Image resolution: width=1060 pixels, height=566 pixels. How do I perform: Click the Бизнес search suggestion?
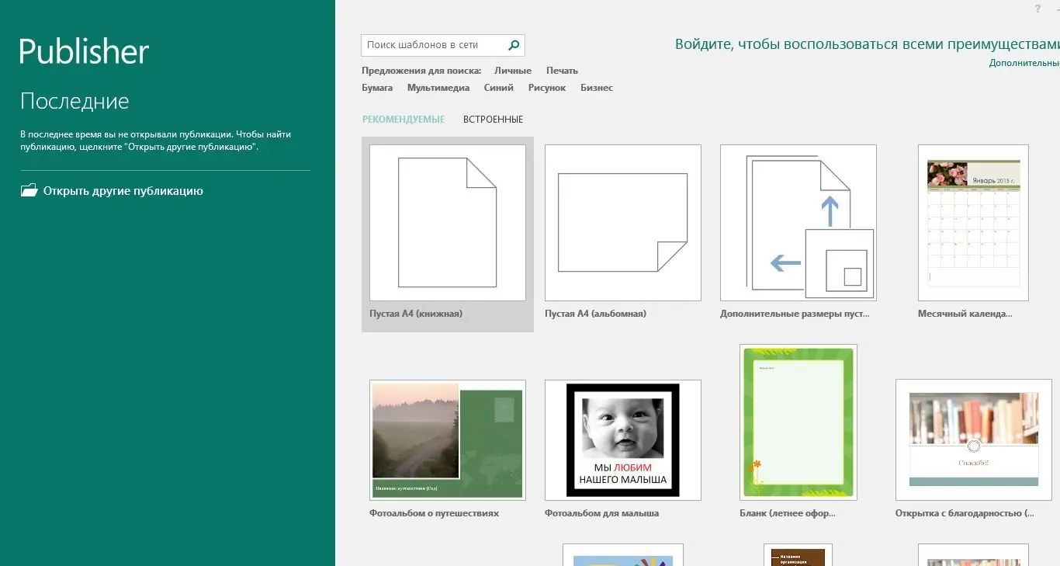(596, 88)
